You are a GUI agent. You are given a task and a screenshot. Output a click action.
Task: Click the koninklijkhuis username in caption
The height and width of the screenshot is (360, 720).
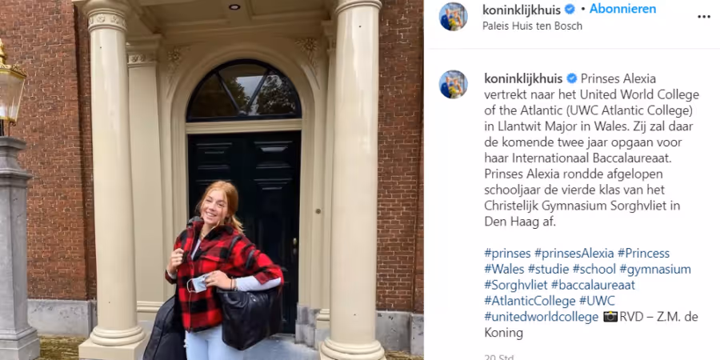pyautogui.click(x=523, y=79)
